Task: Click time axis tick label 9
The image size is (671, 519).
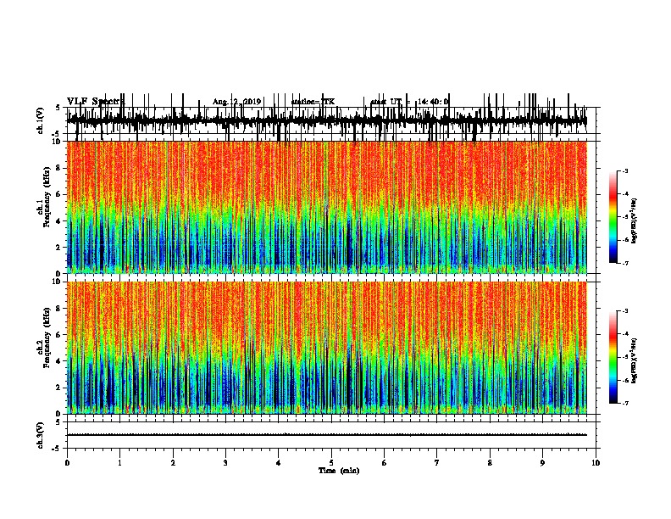Action: 542,463
